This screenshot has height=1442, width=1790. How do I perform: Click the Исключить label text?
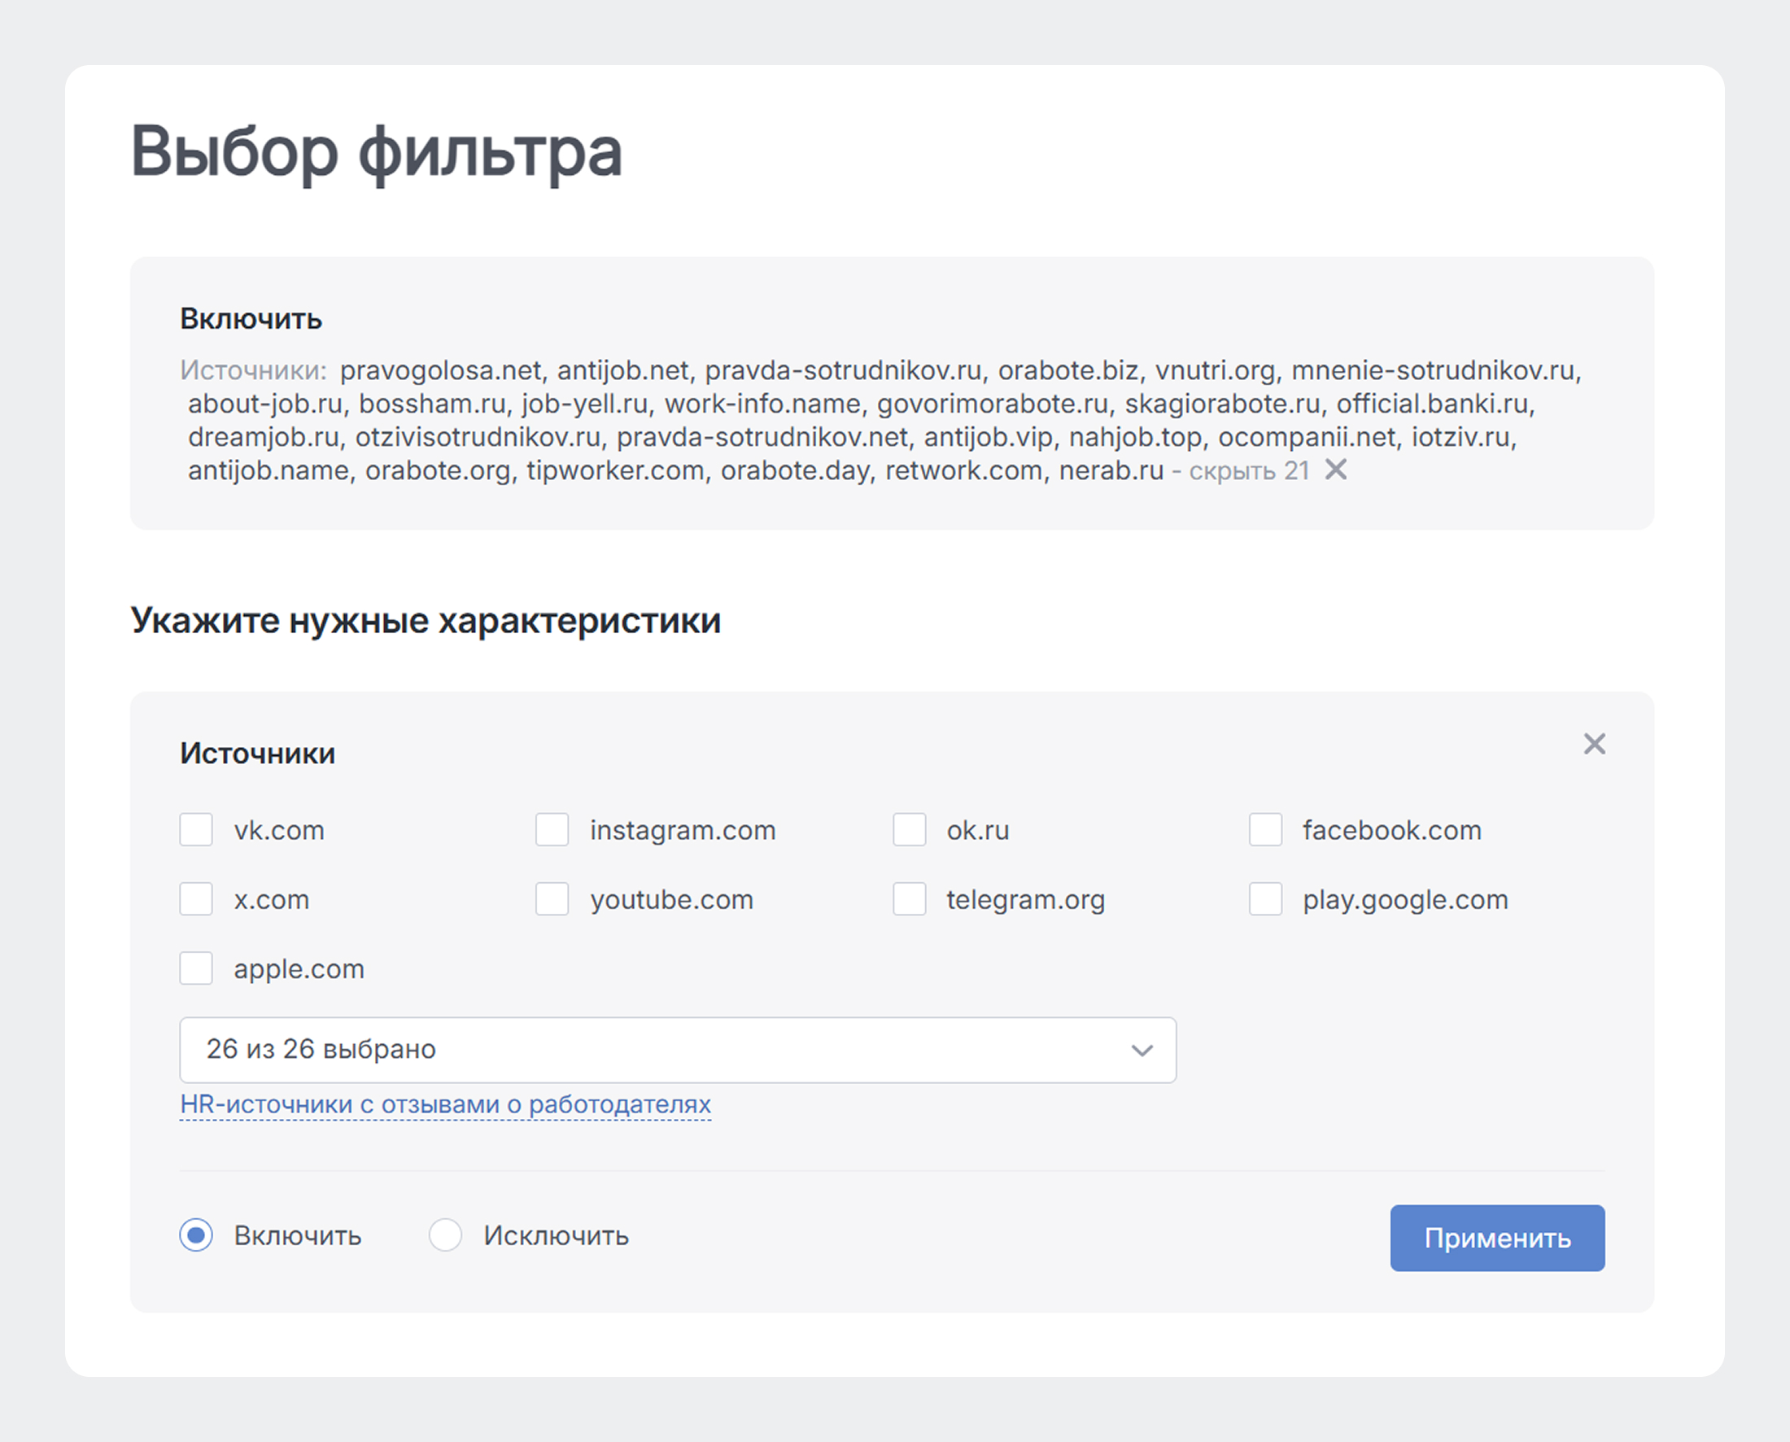(x=556, y=1236)
